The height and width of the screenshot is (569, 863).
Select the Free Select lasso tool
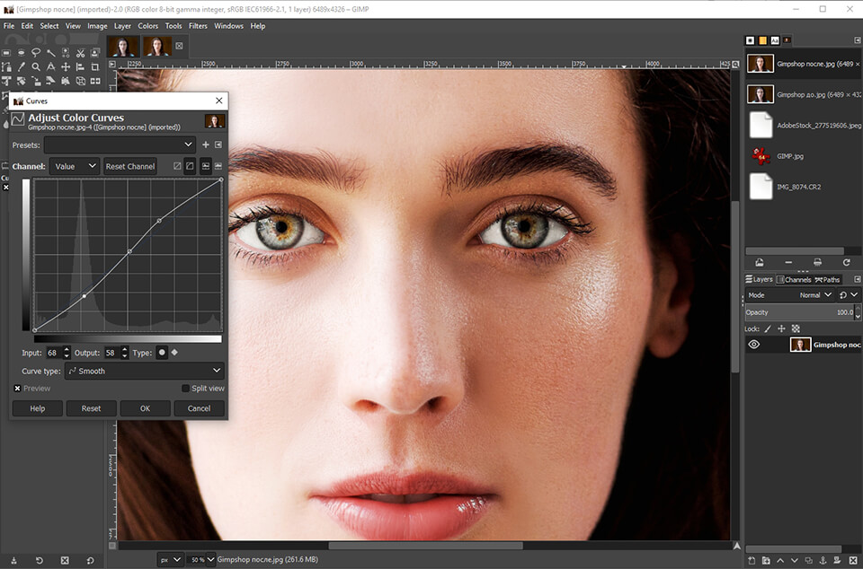click(x=36, y=52)
